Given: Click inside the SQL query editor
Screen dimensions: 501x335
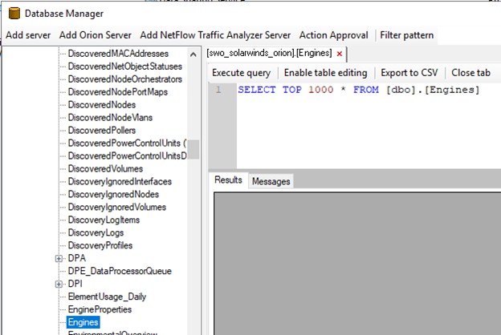Looking at the screenshot, I should (369, 126).
